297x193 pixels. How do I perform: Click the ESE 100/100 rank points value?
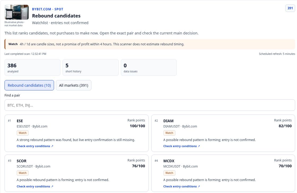pyautogui.click(x=137, y=126)
